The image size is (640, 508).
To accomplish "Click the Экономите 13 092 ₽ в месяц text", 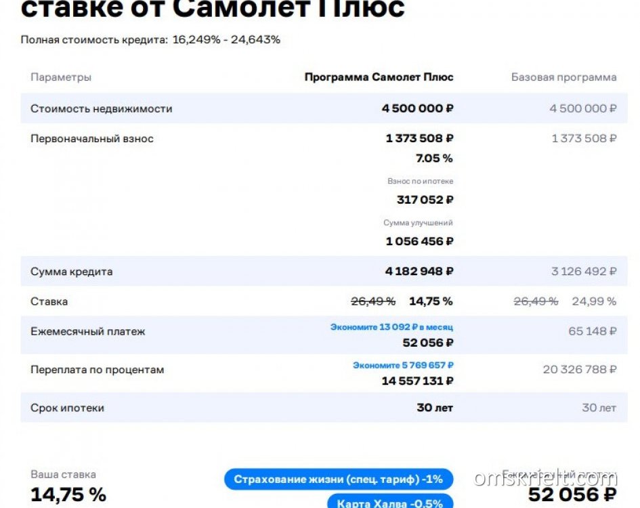I will [391, 327].
